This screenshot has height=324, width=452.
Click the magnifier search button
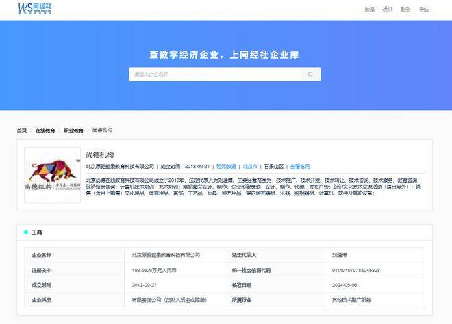tap(310, 75)
